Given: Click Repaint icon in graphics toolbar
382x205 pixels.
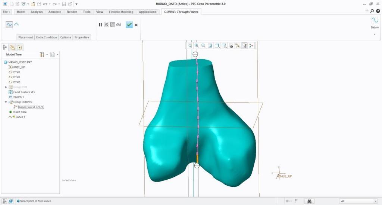Looking at the screenshot, I should [x=210, y=45].
